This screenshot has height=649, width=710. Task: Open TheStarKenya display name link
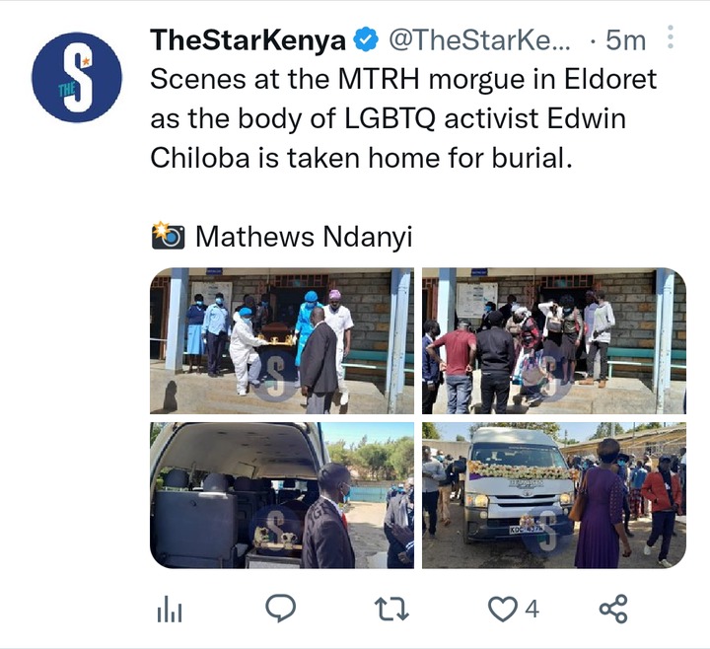(x=248, y=39)
